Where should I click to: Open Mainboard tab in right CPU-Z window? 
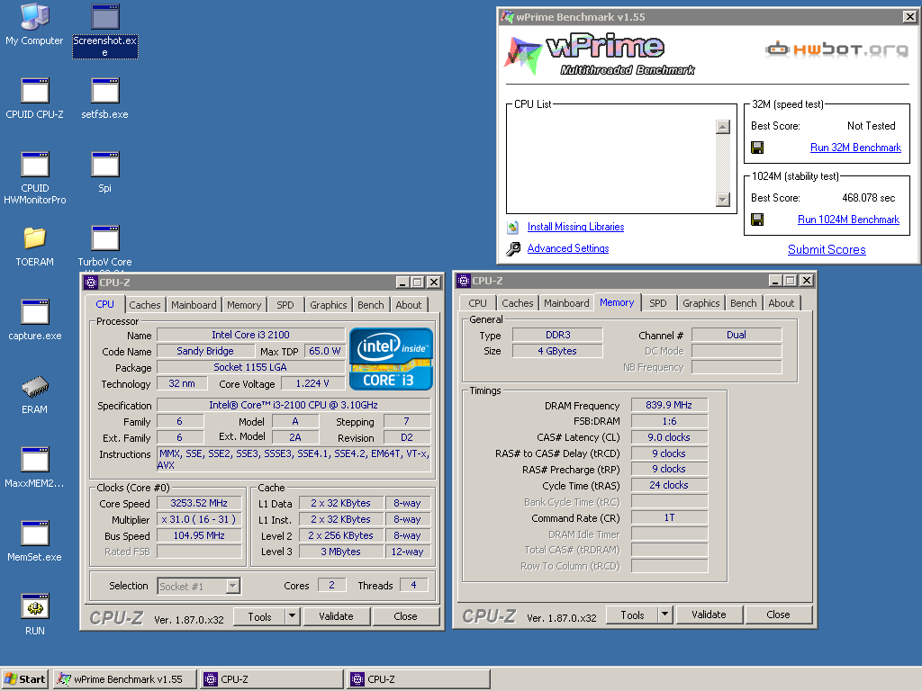[x=566, y=303]
